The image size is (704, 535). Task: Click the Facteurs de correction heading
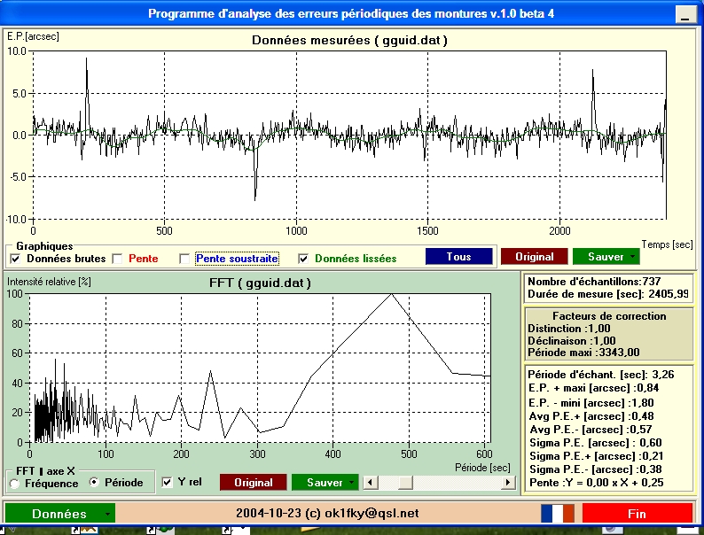(x=609, y=316)
